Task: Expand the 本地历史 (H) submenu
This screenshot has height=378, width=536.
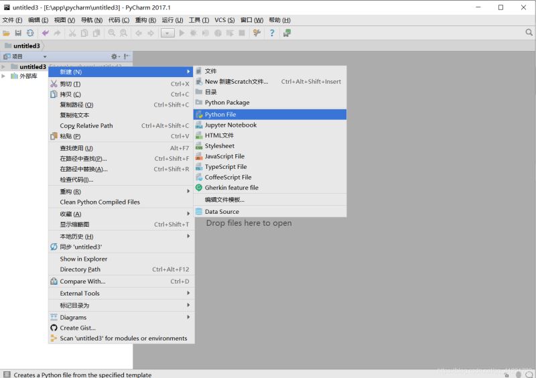Action: pyautogui.click(x=121, y=237)
